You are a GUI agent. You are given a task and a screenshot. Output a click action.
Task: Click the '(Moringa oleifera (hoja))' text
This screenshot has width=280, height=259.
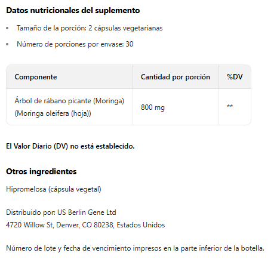click(x=53, y=113)
